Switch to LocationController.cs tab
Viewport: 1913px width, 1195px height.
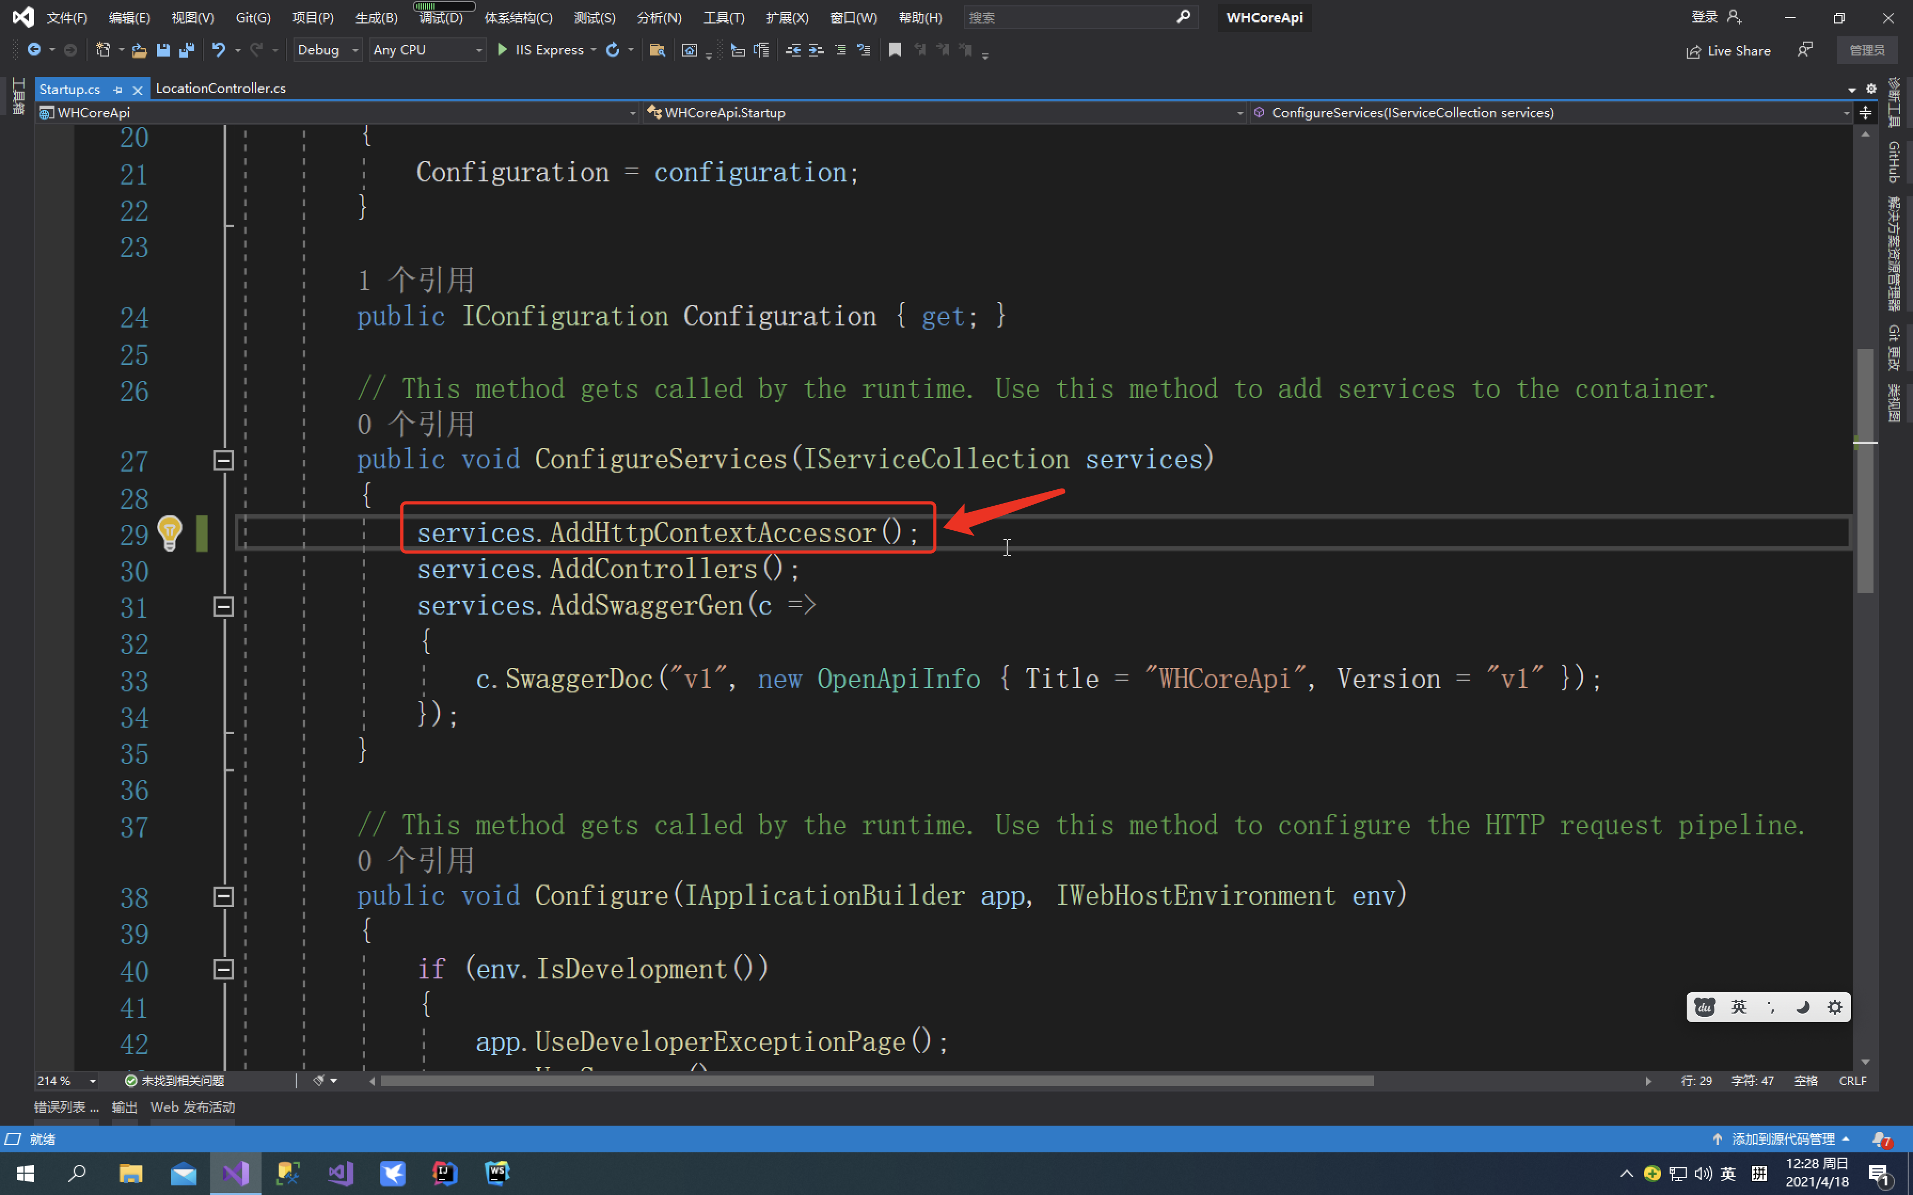220,87
